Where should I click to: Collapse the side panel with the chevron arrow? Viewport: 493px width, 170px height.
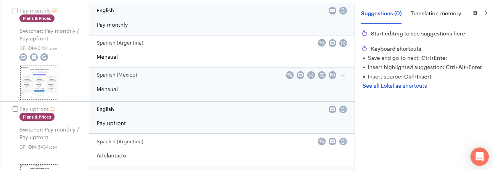486,13
